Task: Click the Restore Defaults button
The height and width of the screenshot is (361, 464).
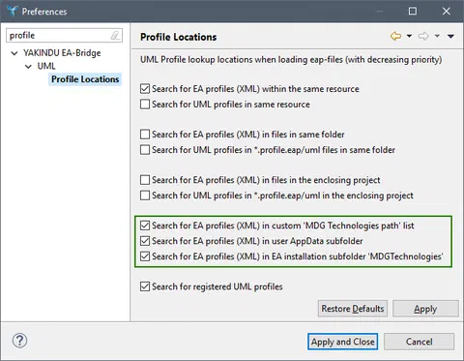Action: (x=353, y=309)
